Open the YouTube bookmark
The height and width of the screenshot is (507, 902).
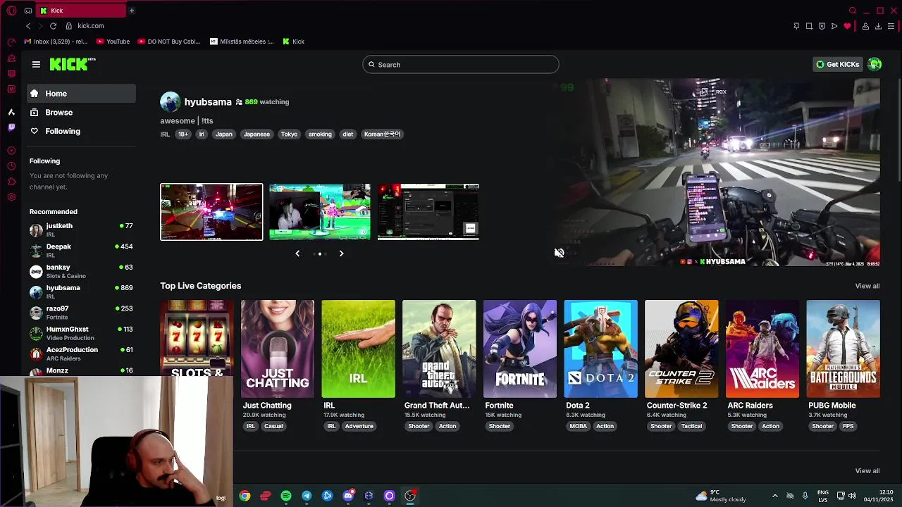112,42
